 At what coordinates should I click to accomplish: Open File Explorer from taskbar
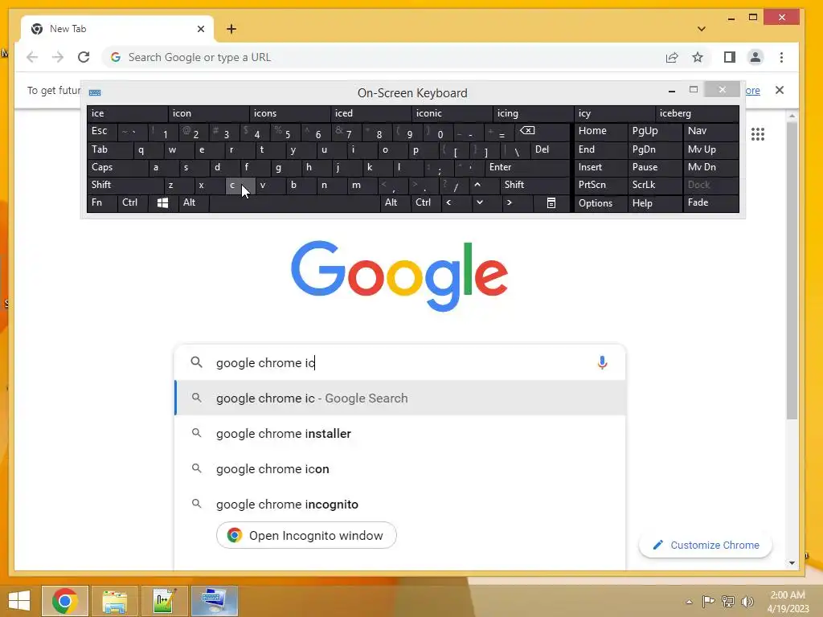[x=114, y=601]
